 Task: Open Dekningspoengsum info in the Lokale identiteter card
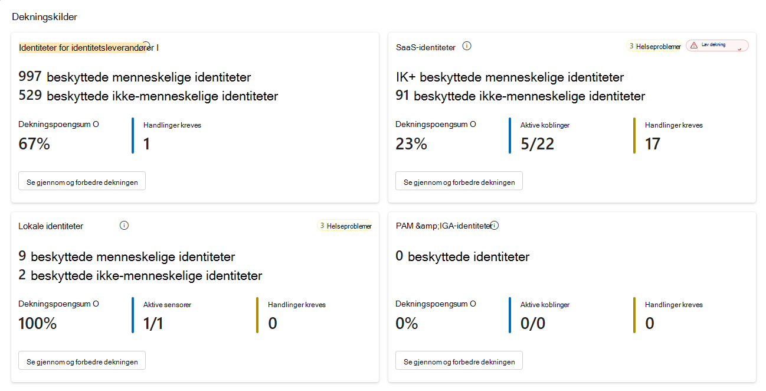coord(97,304)
